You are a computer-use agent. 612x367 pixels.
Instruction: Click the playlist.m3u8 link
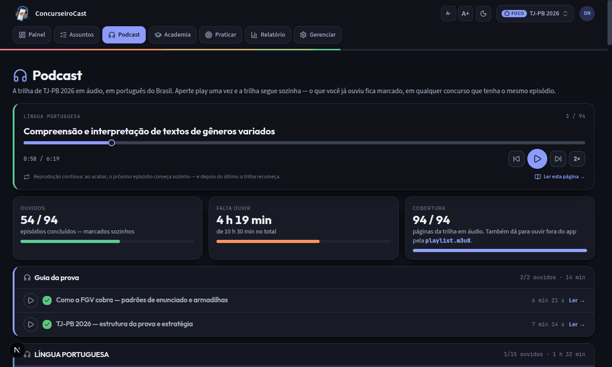pos(448,241)
